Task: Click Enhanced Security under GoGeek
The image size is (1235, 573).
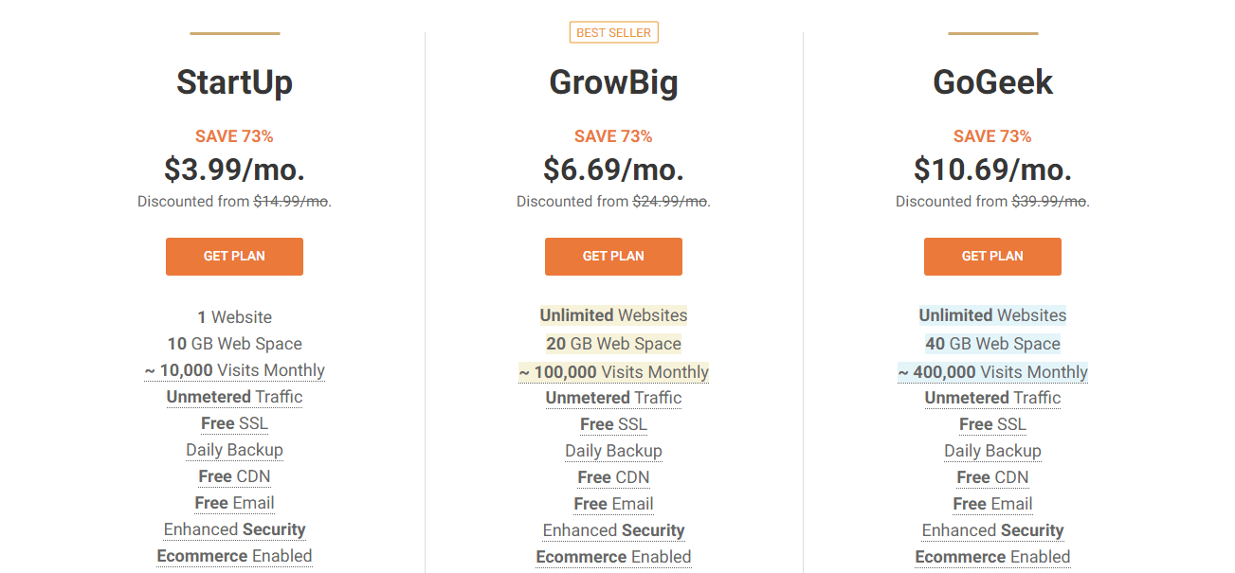Action: 992,529
